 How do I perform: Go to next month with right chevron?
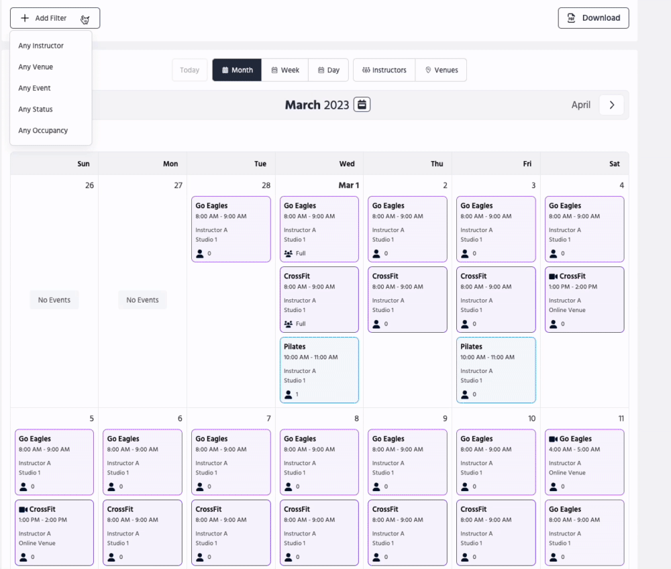611,105
